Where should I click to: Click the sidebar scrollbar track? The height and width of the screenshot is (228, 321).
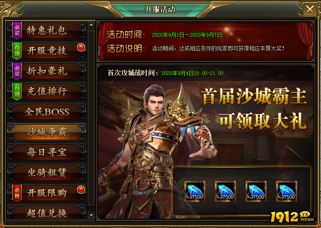click(91, 120)
